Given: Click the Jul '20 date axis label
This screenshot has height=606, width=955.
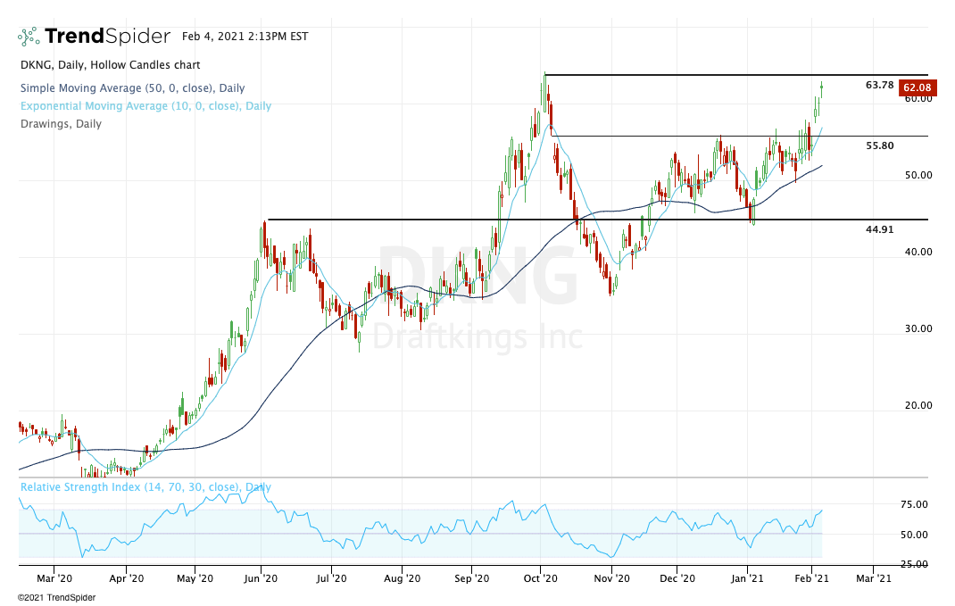Looking at the screenshot, I should point(331,578).
